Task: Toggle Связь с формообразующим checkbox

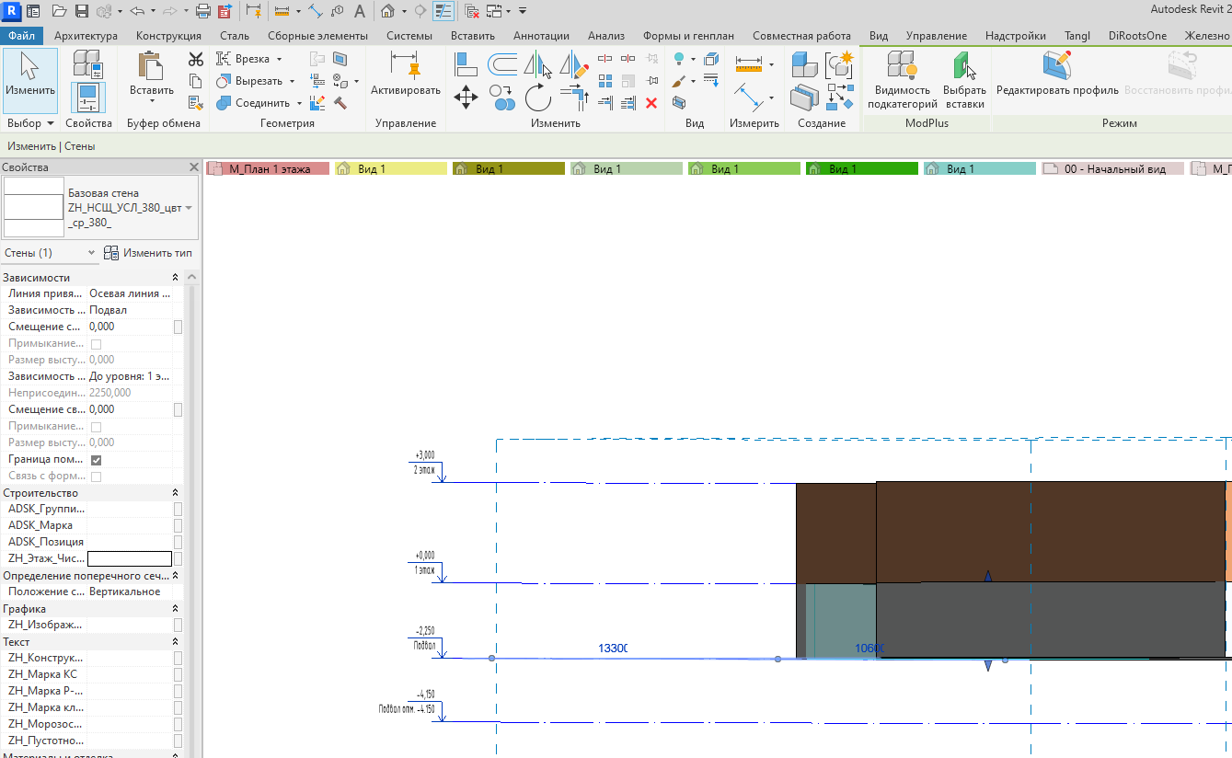Action: coord(96,476)
